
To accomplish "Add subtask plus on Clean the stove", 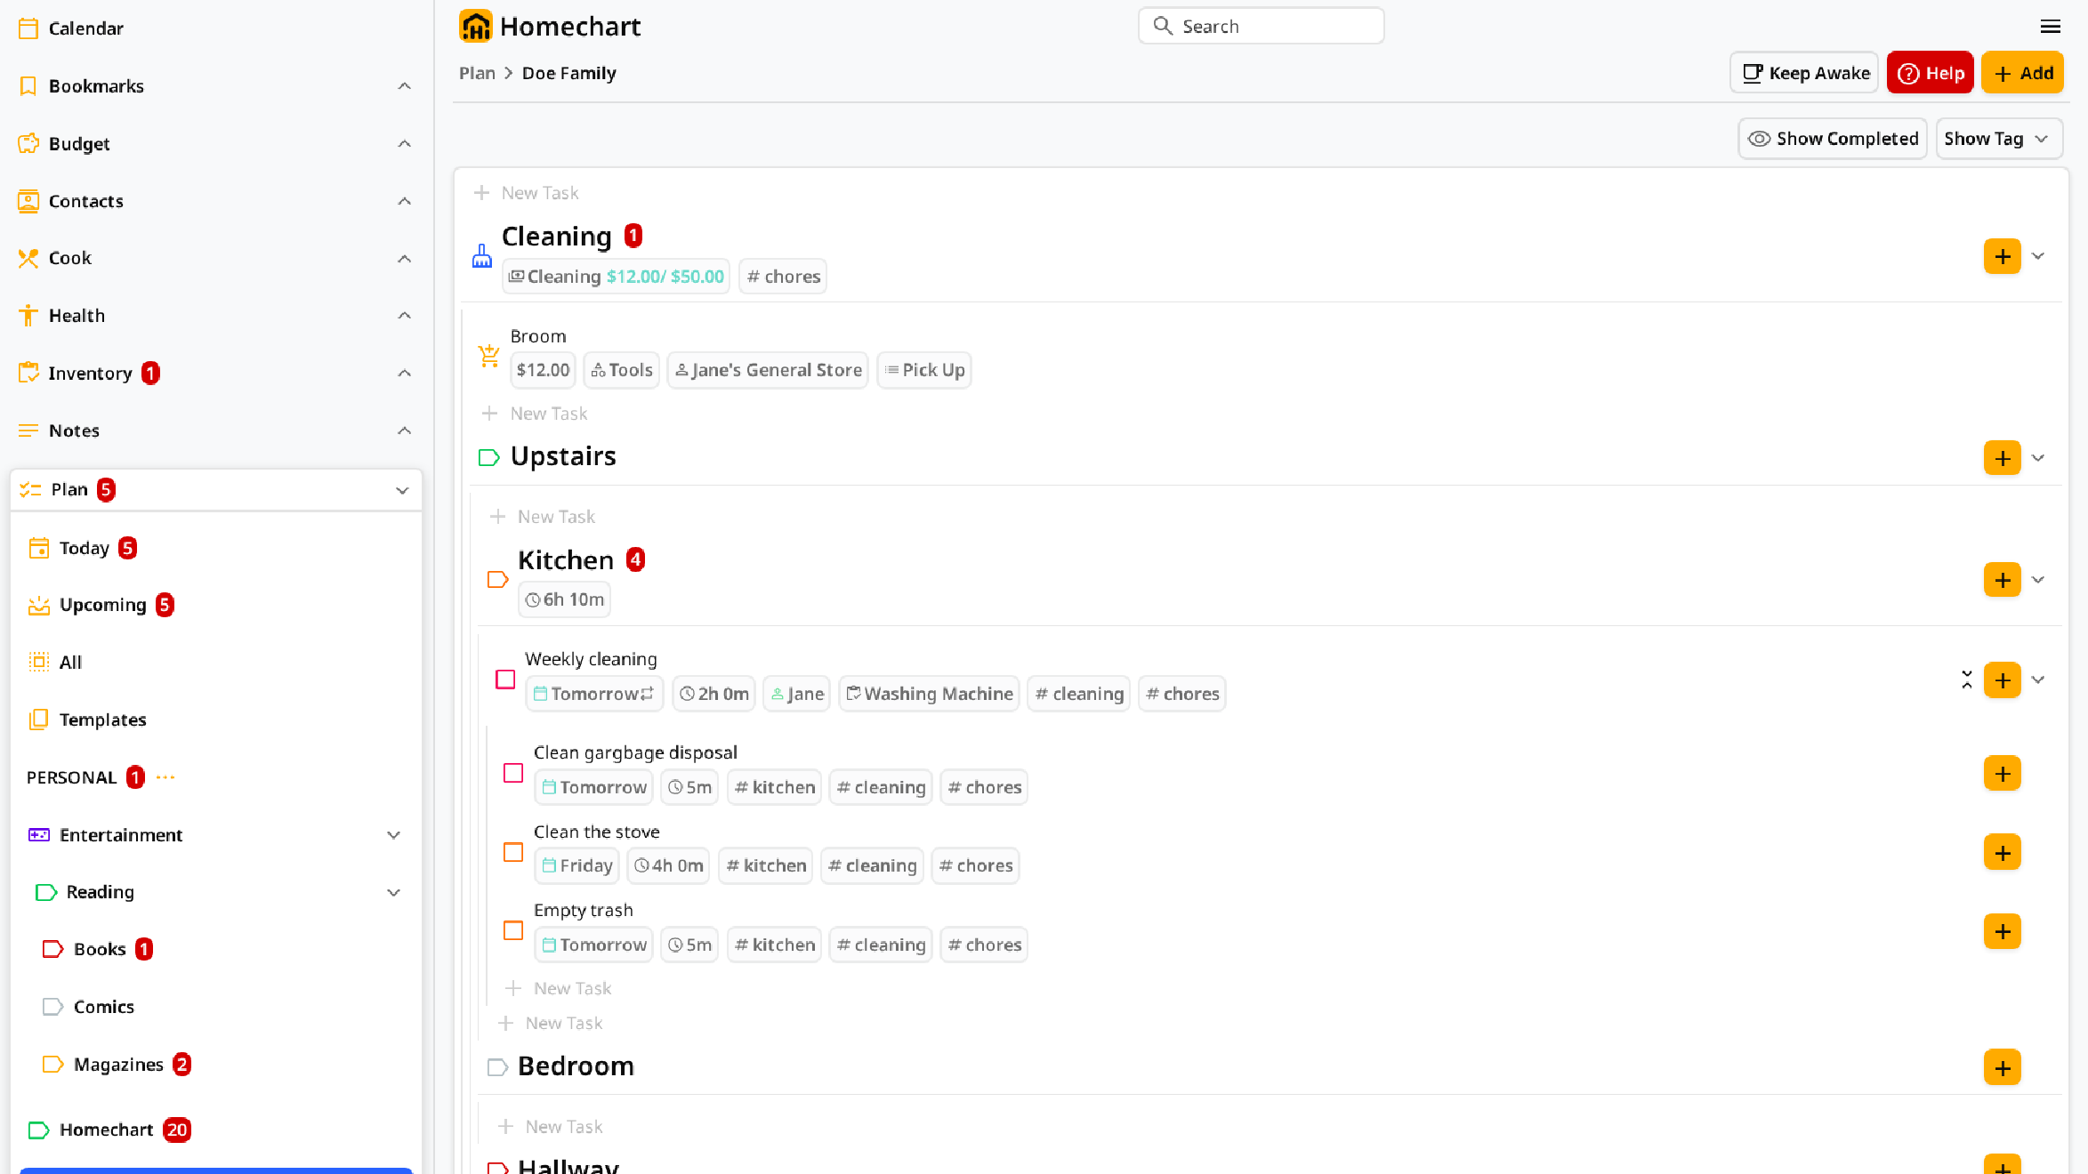I will [x=2003, y=853].
